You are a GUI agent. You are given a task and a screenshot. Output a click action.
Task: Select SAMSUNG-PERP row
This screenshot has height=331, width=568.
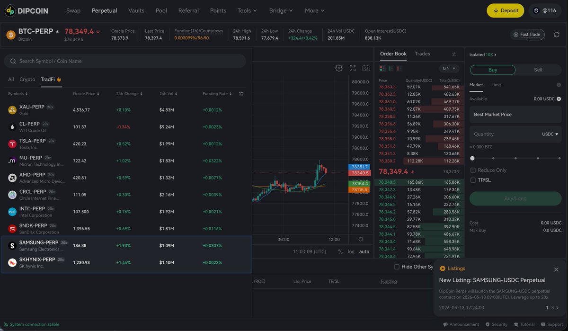(126, 245)
